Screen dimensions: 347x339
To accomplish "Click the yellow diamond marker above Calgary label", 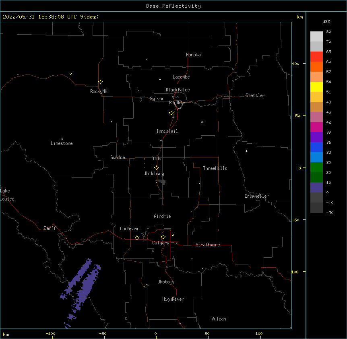I will (x=163, y=237).
